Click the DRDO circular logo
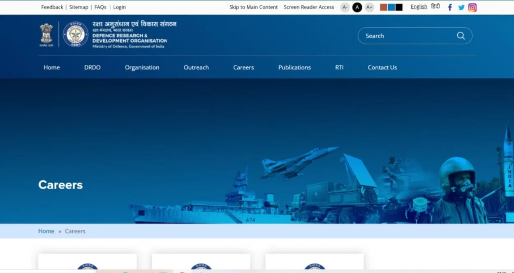The height and width of the screenshot is (273, 514). coord(75,34)
